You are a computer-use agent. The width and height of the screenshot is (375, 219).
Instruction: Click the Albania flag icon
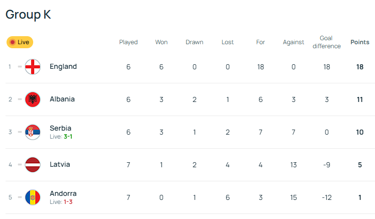pyautogui.click(x=33, y=99)
